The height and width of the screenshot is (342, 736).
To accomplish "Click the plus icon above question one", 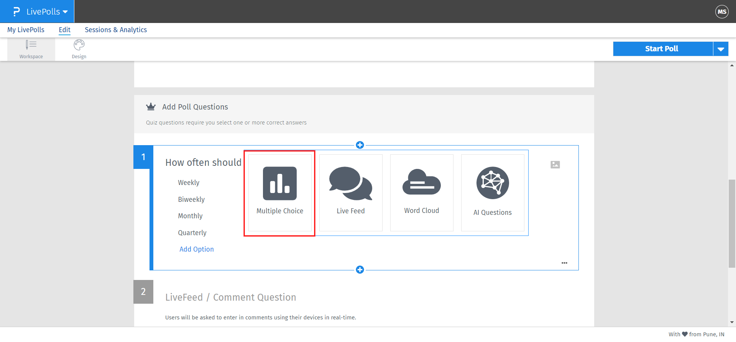I will tap(360, 145).
